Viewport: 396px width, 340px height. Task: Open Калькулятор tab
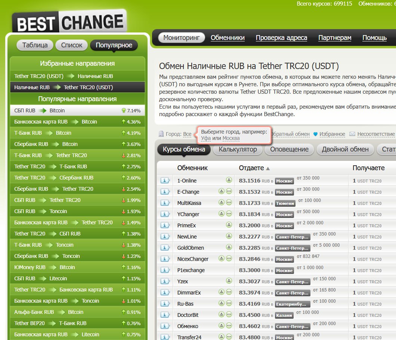[x=238, y=149]
